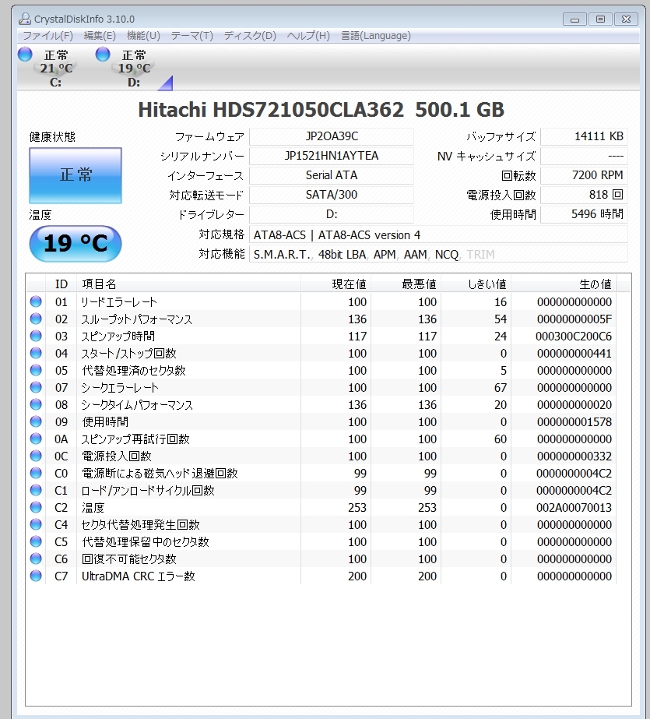Sort by the 項目名 column header
Image resolution: width=650 pixels, height=719 pixels.
(x=188, y=284)
